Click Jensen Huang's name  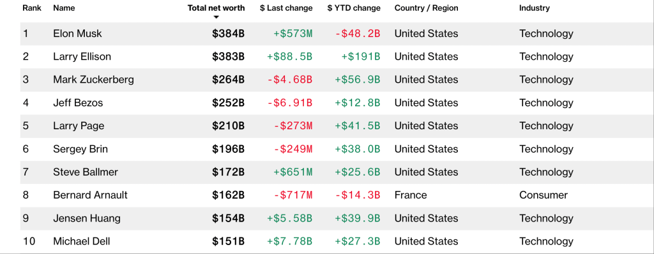coord(87,218)
